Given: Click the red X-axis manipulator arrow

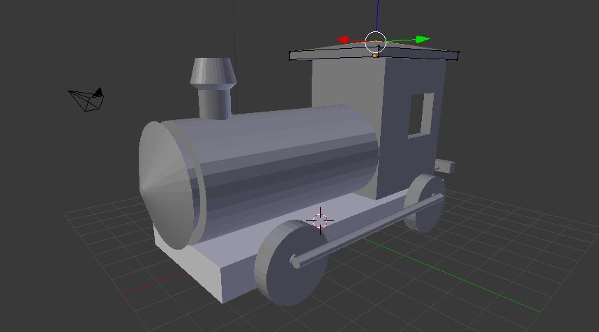Looking at the screenshot, I should (x=344, y=39).
